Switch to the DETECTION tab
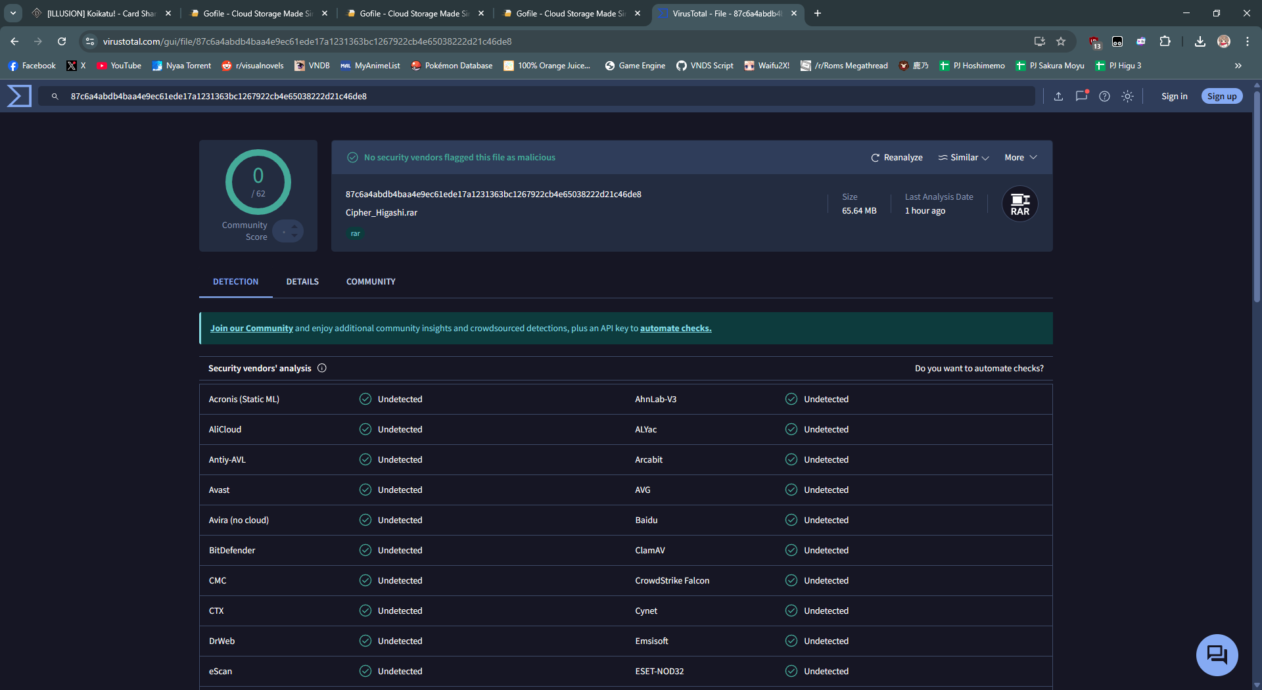Viewport: 1262px width, 690px height. (235, 281)
